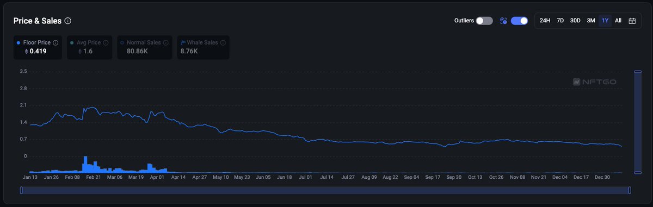Click the 2.1 y-axis label
653x207 pixels.
[23, 105]
